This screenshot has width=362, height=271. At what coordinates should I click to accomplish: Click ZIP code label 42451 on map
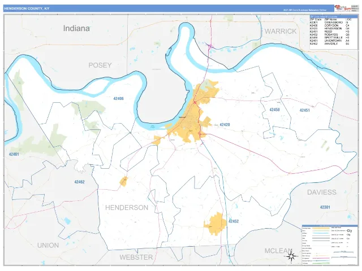(x=304, y=111)
